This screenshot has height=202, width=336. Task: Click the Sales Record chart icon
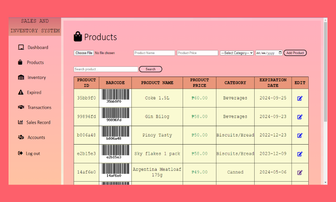[x=20, y=122]
